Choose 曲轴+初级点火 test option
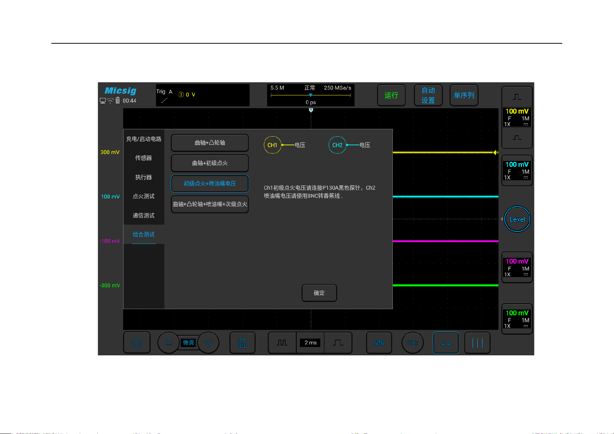Screen dimensions: 614x434 pyautogui.click(x=210, y=163)
